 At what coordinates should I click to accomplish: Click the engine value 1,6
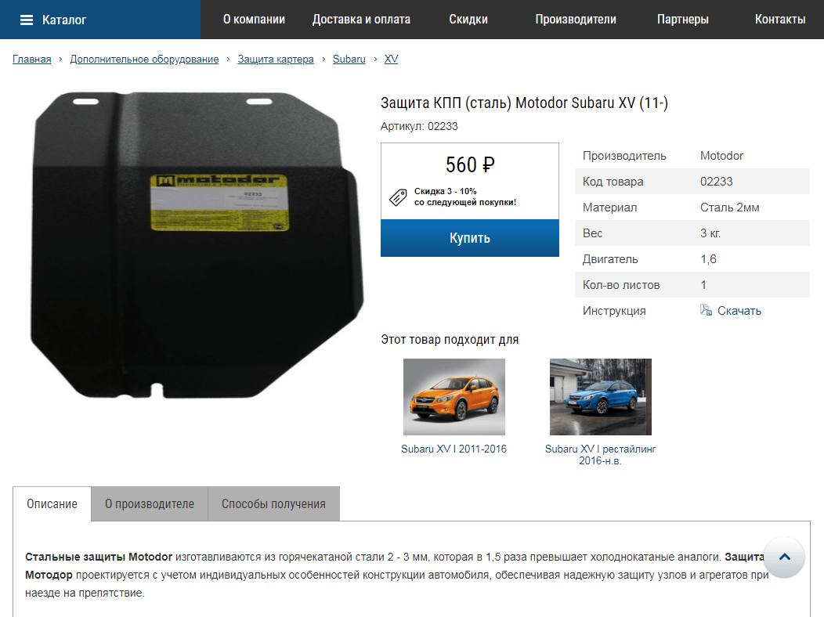[708, 259]
